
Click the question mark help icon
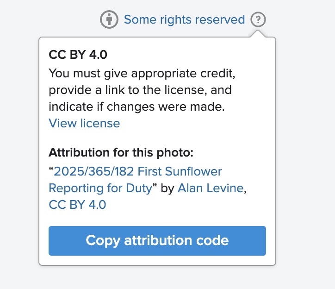(258, 19)
